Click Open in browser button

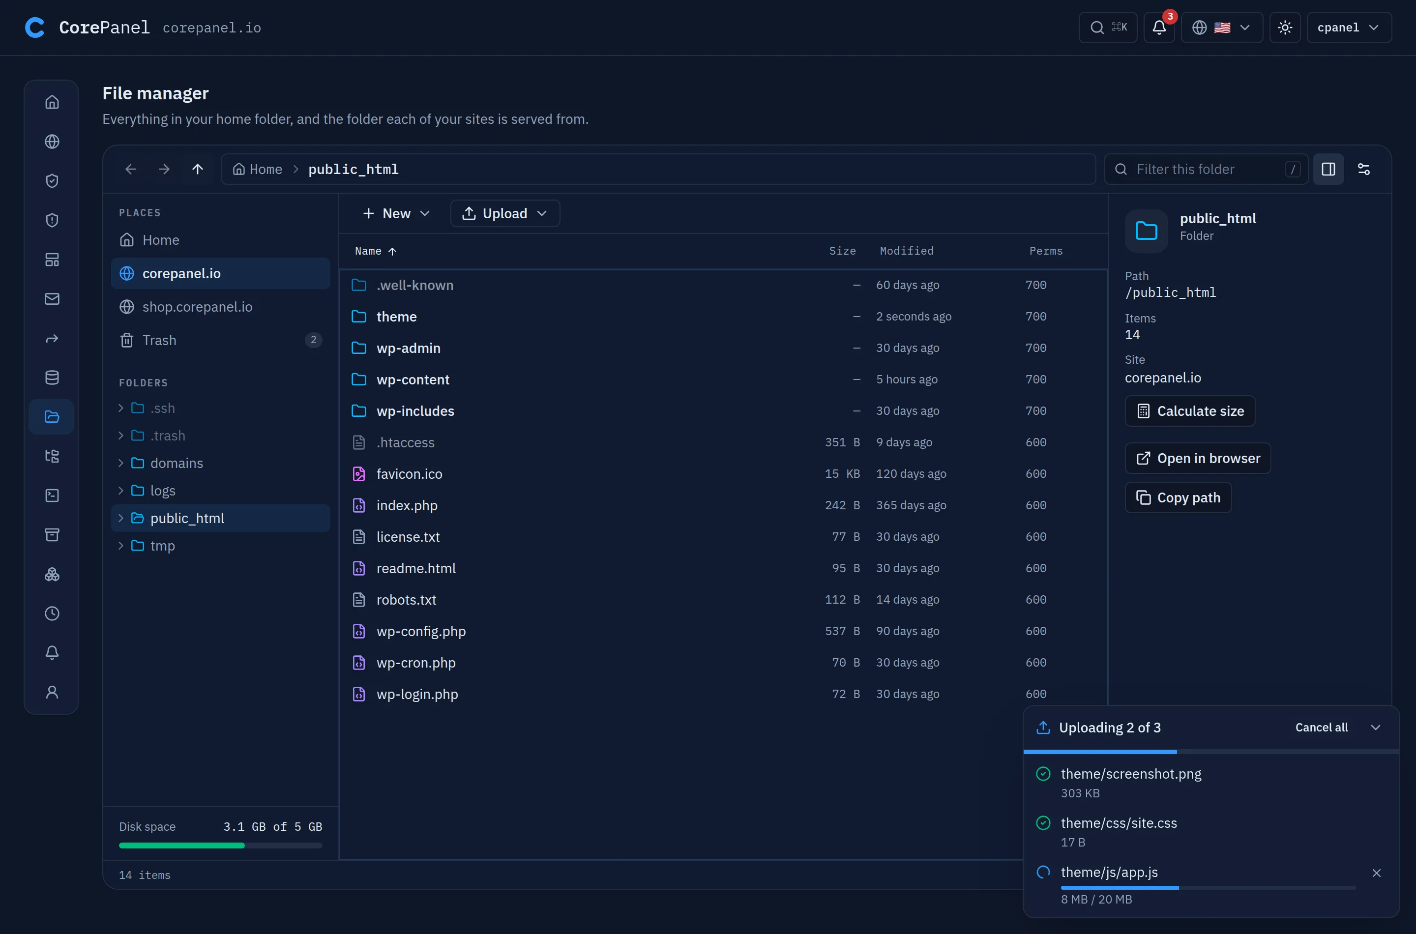[1197, 458]
